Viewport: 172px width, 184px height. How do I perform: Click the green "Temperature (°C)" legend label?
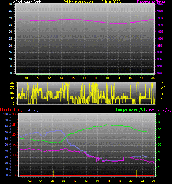[130, 109]
